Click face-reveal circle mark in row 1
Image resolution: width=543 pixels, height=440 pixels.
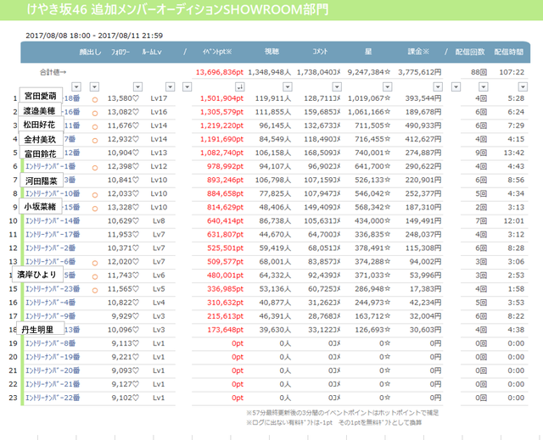[x=94, y=100]
